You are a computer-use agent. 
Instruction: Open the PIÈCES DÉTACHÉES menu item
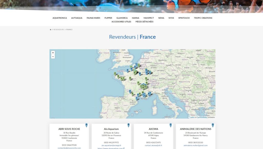pyautogui.click(x=144, y=22)
